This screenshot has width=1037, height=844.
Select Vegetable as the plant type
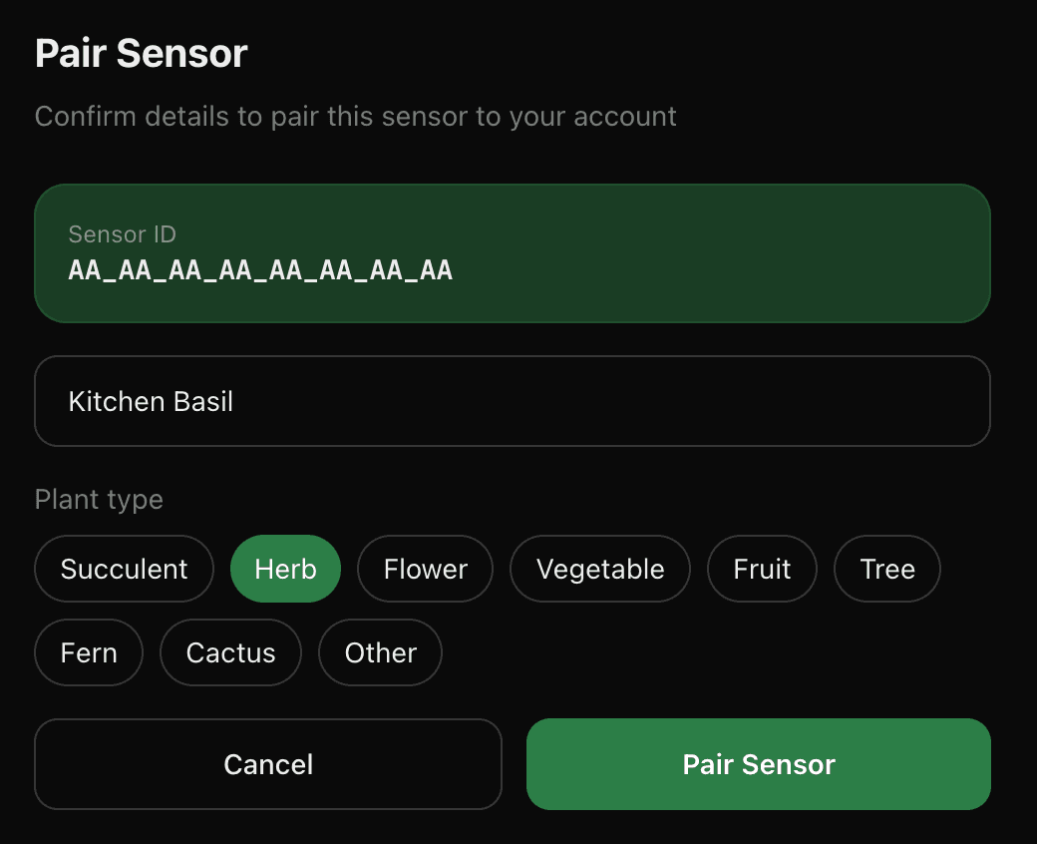599,569
